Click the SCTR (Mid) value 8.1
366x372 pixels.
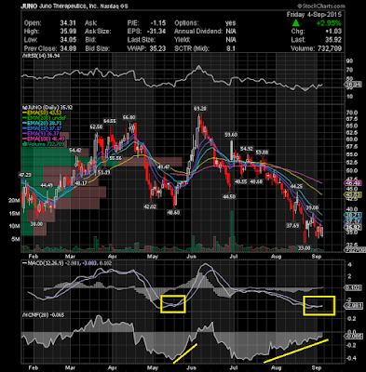(x=231, y=48)
